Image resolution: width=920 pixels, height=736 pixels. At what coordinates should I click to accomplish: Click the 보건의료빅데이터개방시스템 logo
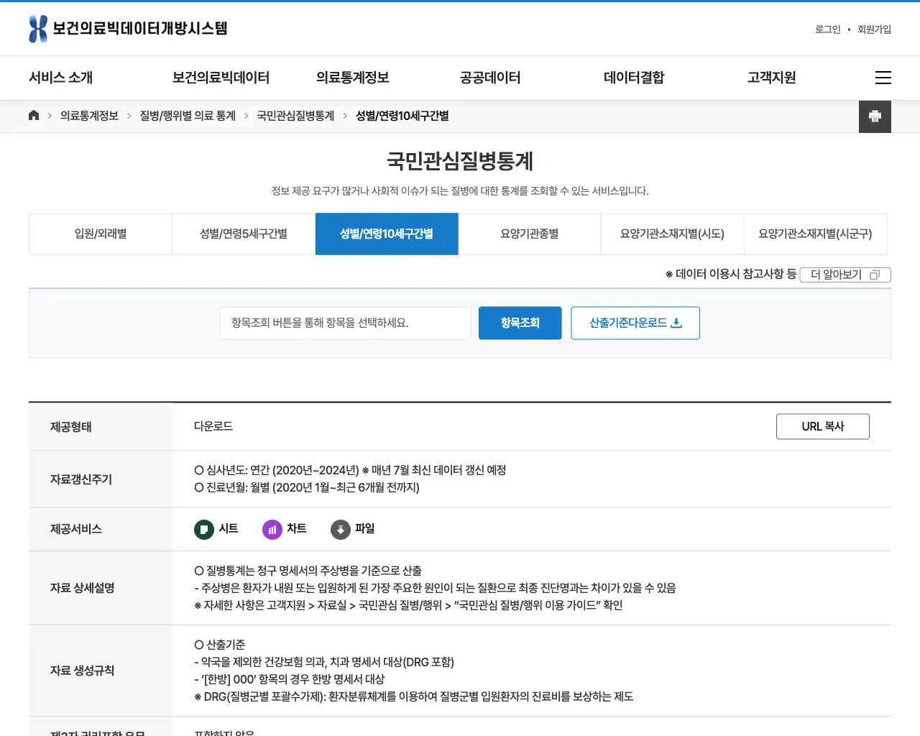coord(128,29)
